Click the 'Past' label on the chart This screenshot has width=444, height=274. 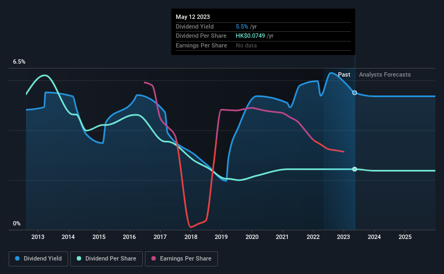coord(344,74)
